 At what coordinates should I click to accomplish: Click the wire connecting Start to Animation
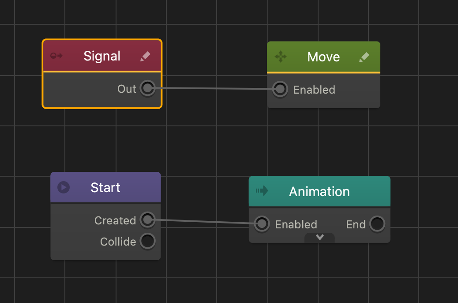tap(205, 222)
